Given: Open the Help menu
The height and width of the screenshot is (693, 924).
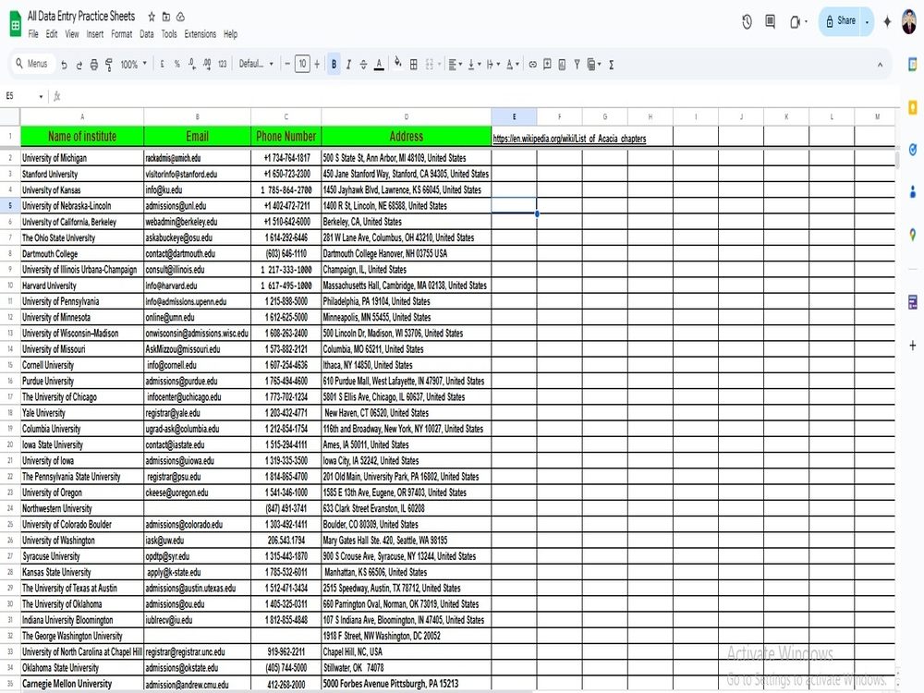Looking at the screenshot, I should (x=230, y=34).
